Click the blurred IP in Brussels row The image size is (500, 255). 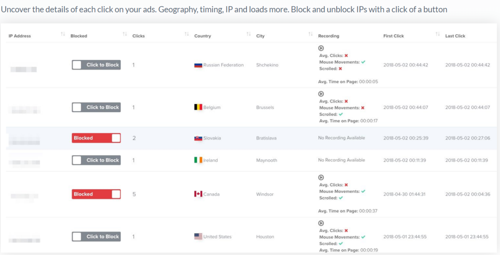24,109
